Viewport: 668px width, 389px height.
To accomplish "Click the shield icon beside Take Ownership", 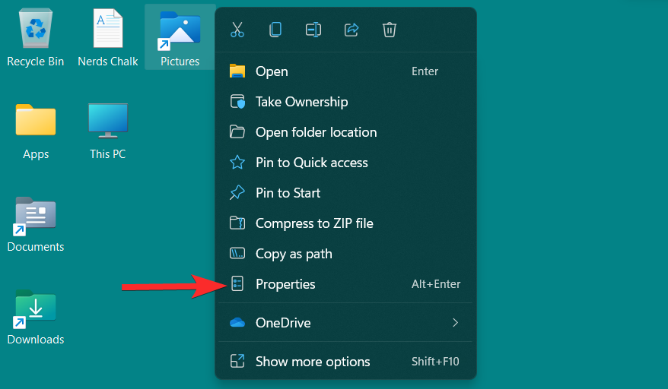I will (x=237, y=102).
